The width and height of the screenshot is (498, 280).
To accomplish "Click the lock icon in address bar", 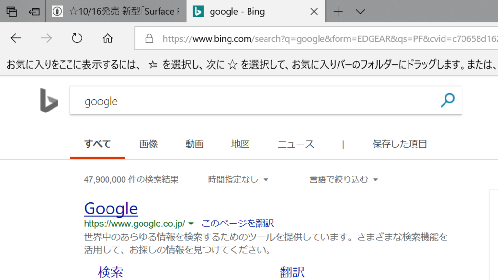I will tap(149, 38).
